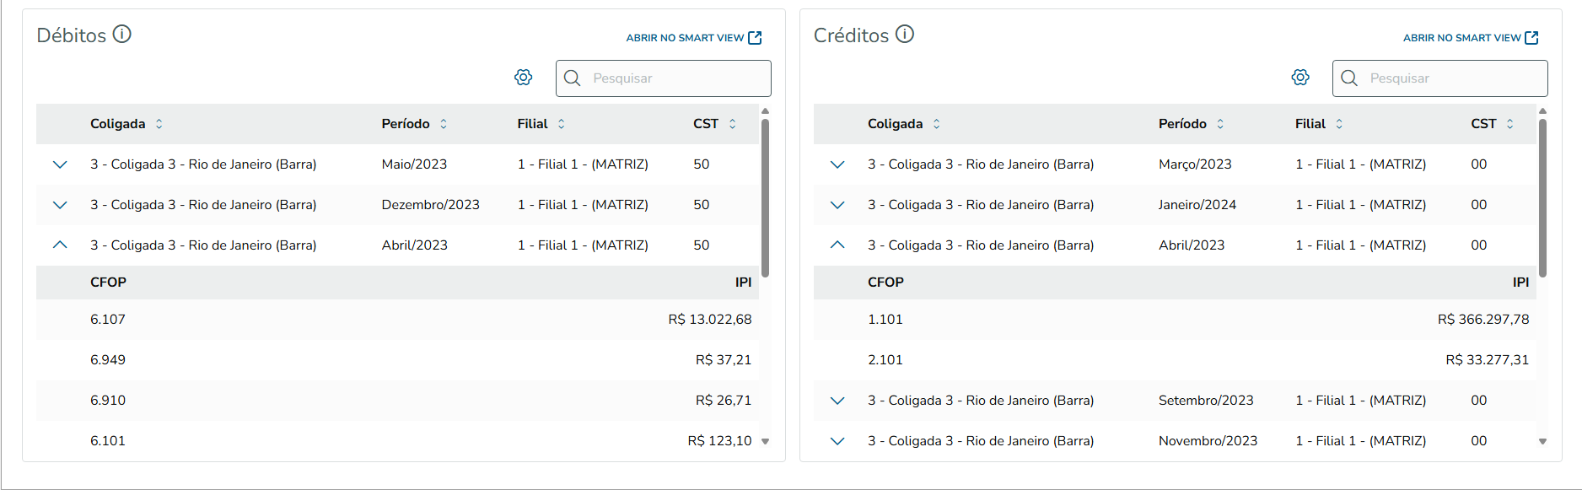Sort Créditos table by CST
The image size is (1582, 490).
[1510, 124]
